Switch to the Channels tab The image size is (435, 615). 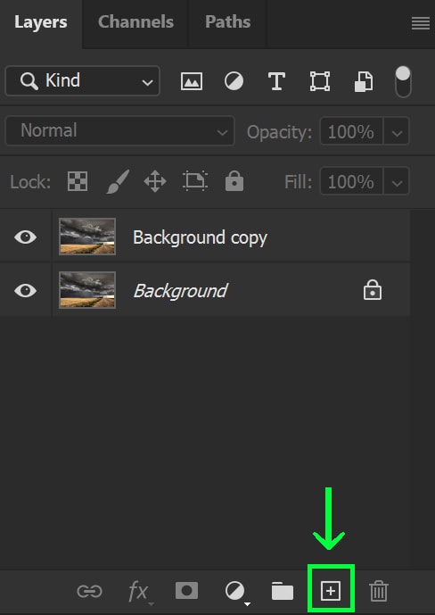135,21
